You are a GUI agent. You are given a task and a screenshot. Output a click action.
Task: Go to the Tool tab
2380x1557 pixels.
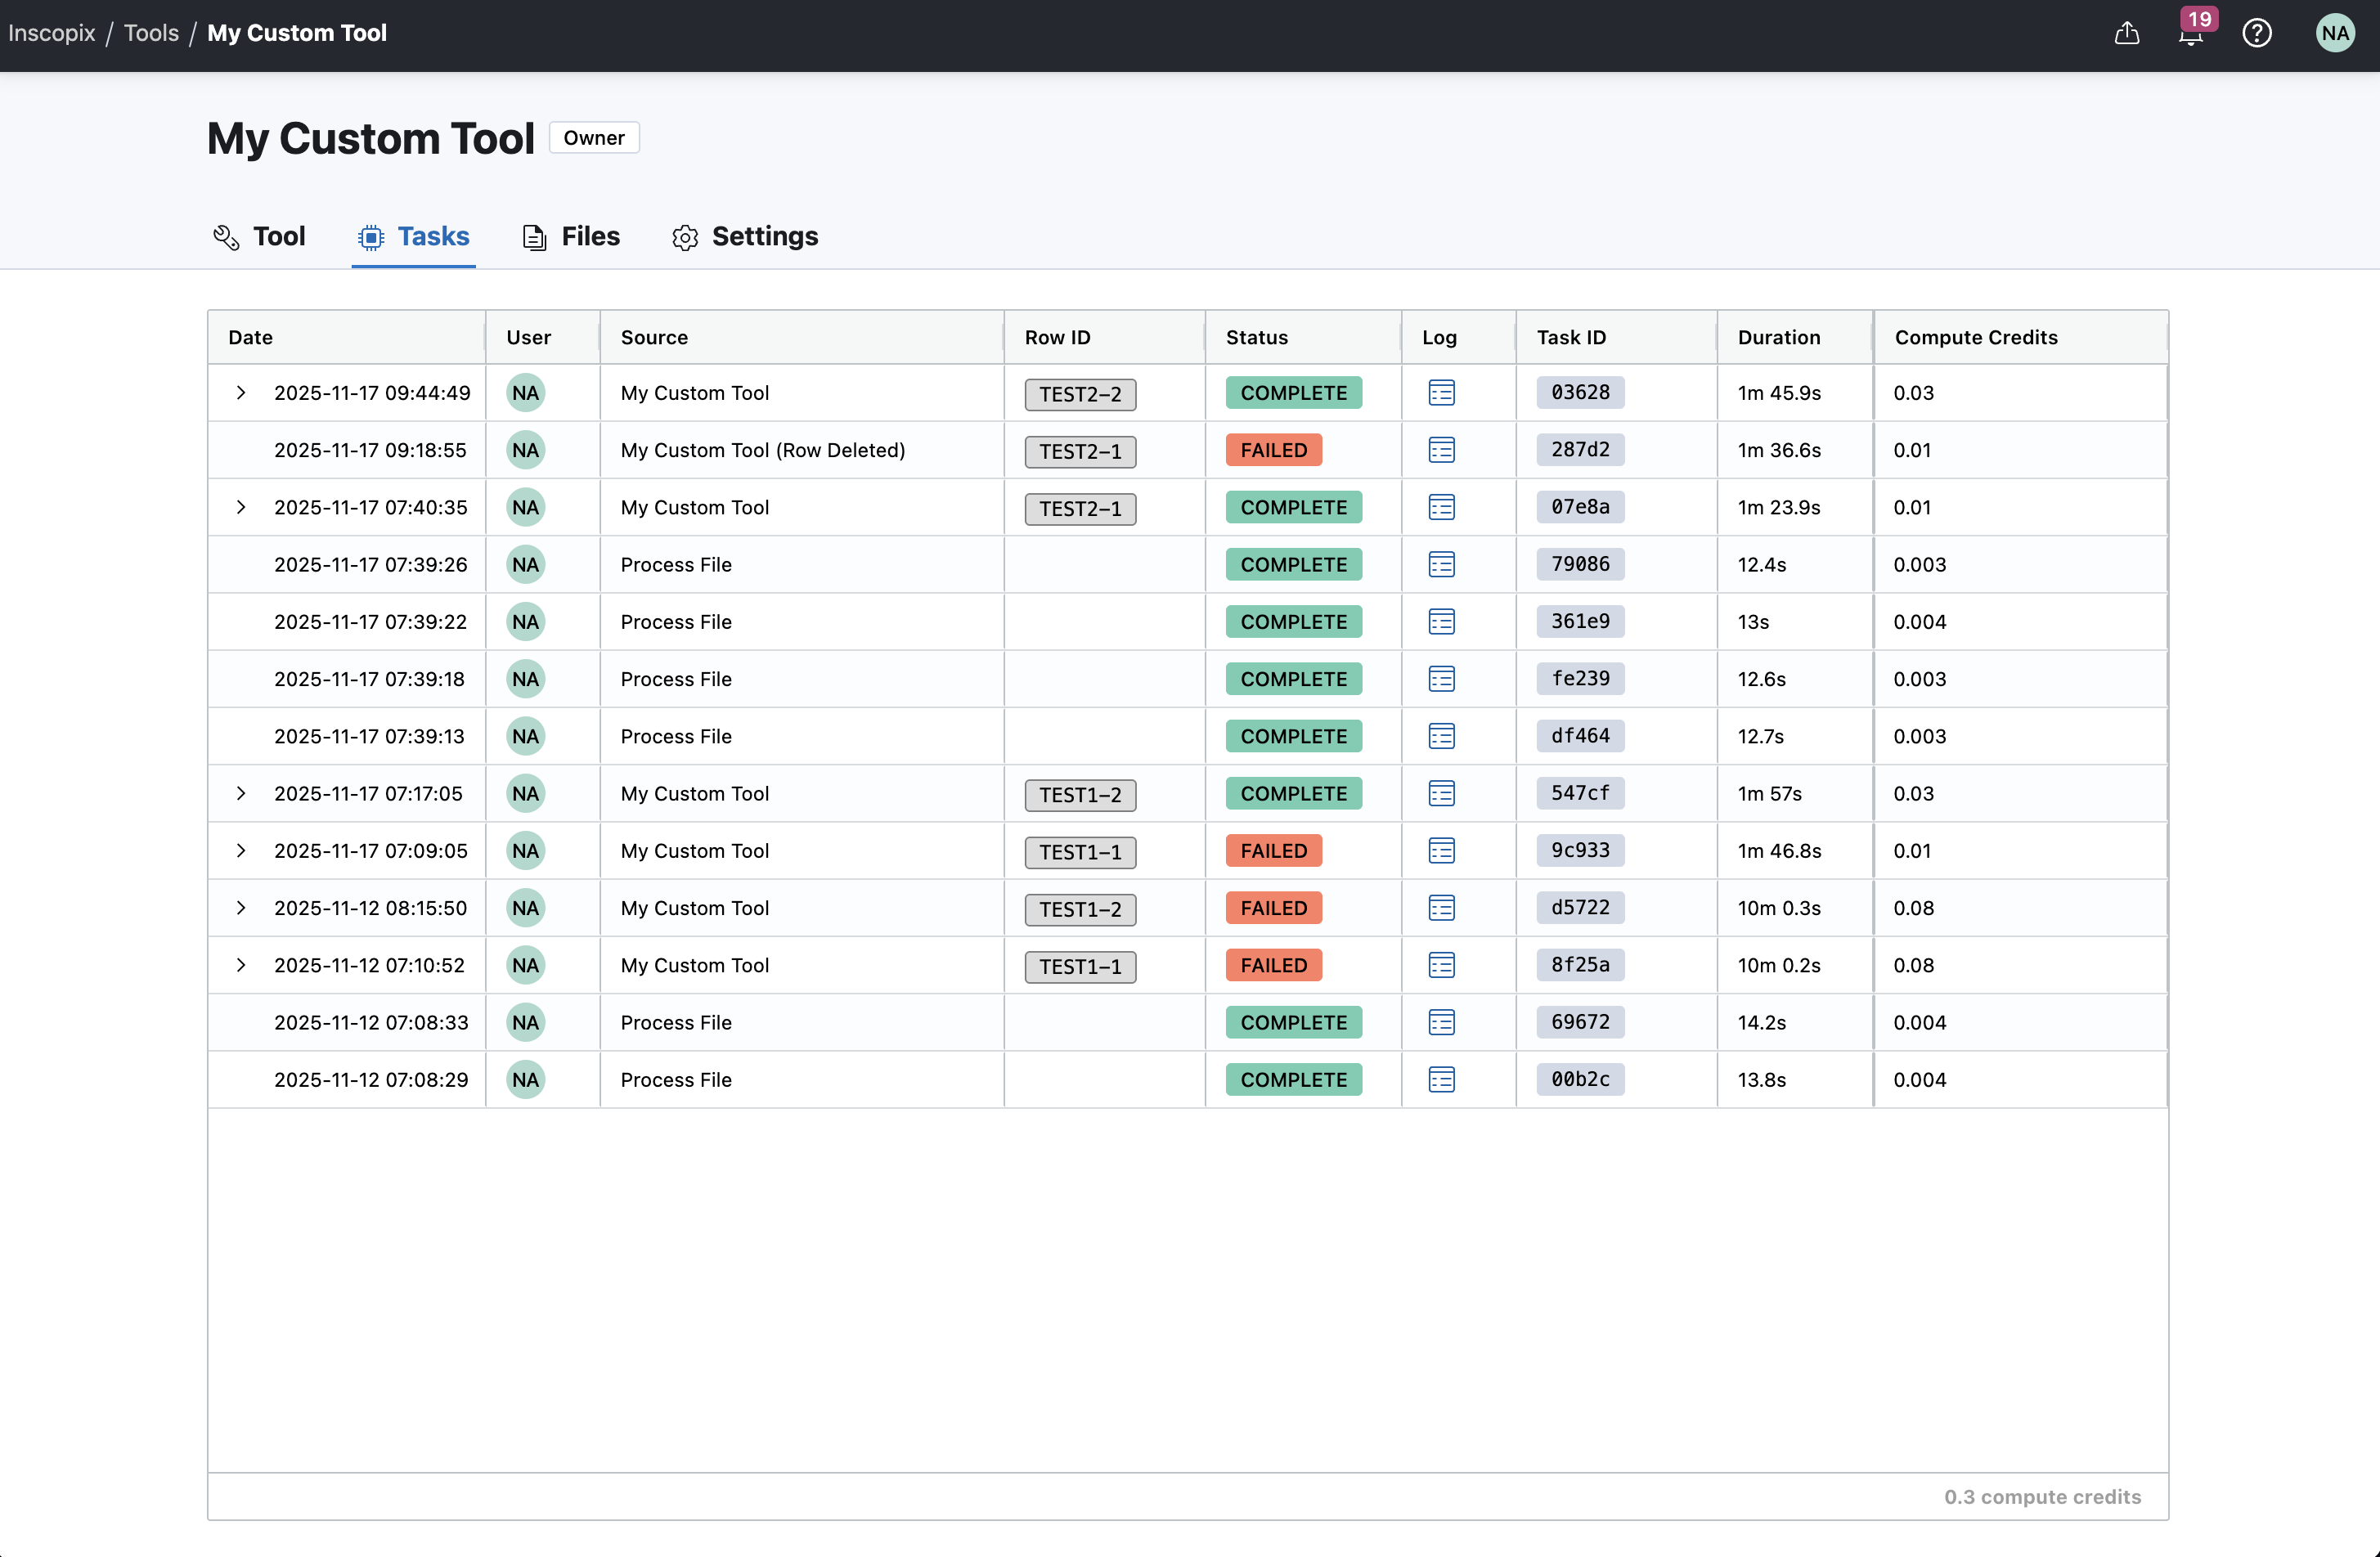[259, 236]
